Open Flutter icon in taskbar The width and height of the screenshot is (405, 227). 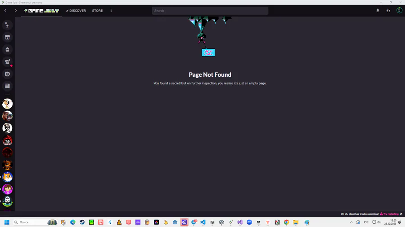tap(110, 222)
